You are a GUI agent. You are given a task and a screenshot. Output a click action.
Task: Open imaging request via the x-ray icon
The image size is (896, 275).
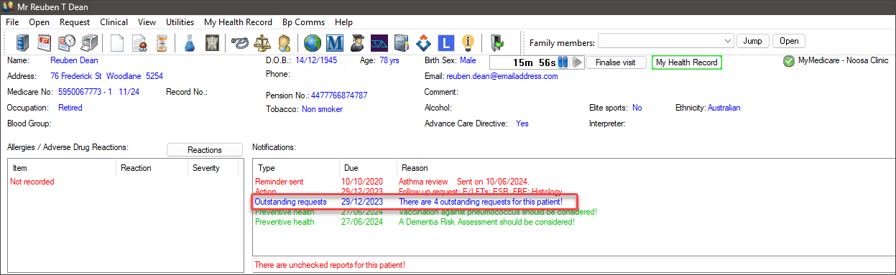pyautogui.click(x=211, y=42)
